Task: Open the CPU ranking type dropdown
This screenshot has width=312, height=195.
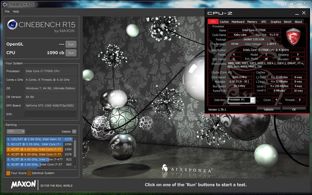Action: (16, 132)
